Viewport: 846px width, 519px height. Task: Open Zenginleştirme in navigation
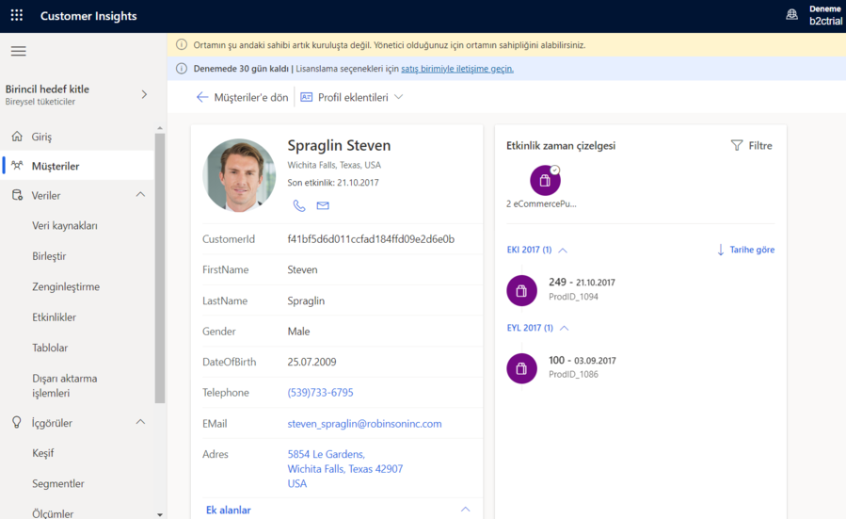tap(66, 286)
